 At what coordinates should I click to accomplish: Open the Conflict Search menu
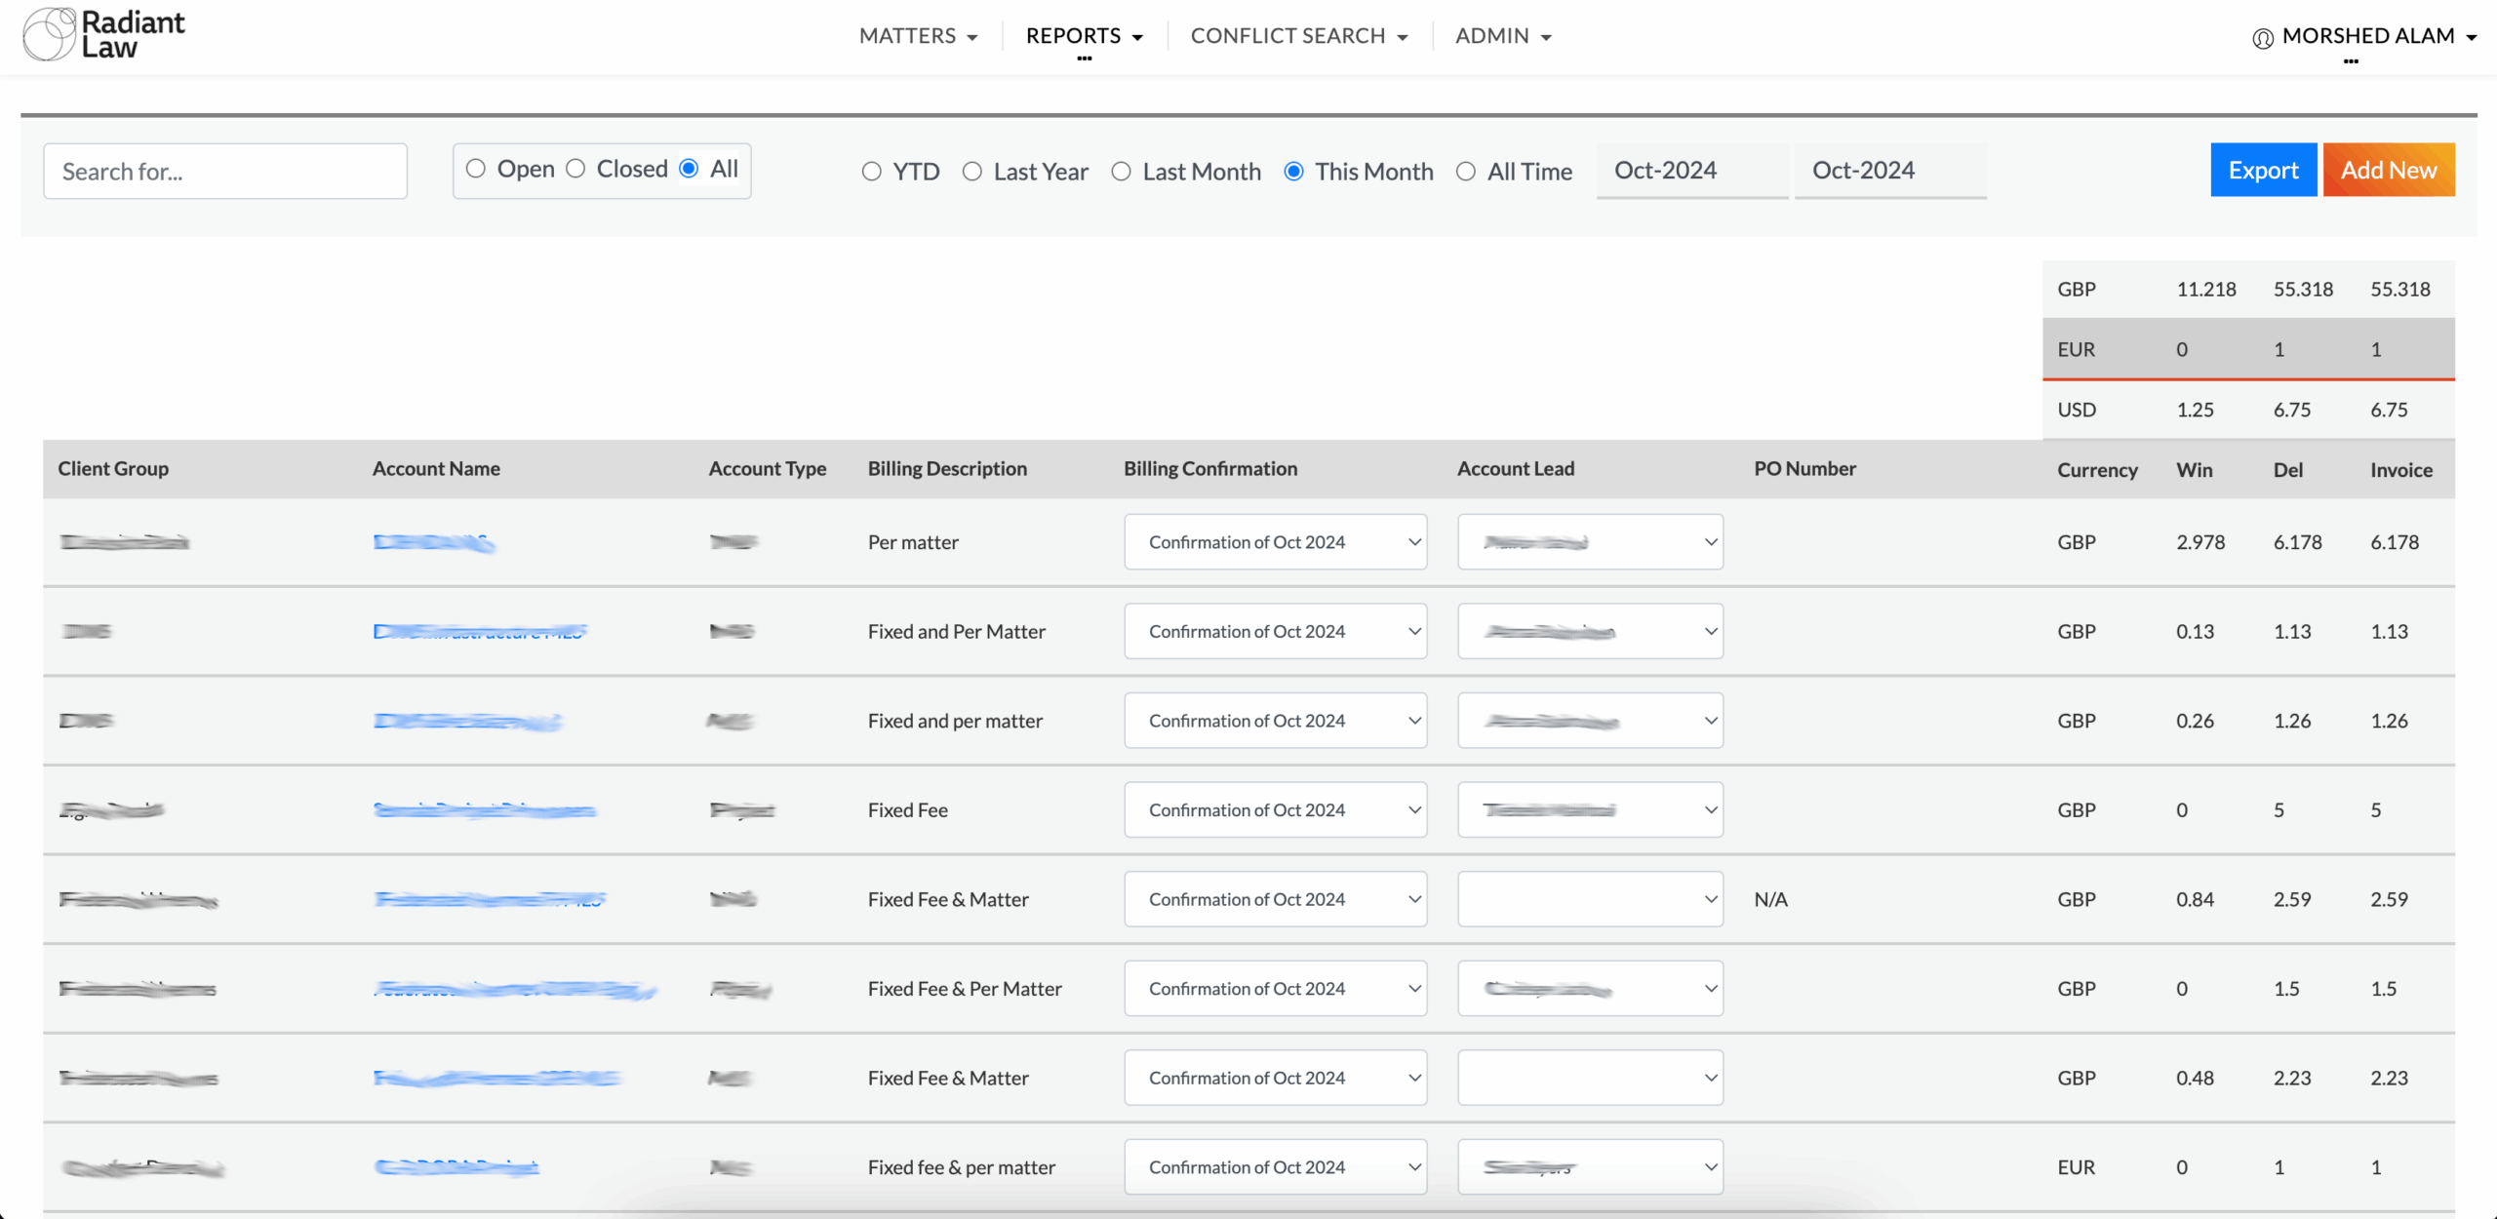pyautogui.click(x=1299, y=36)
